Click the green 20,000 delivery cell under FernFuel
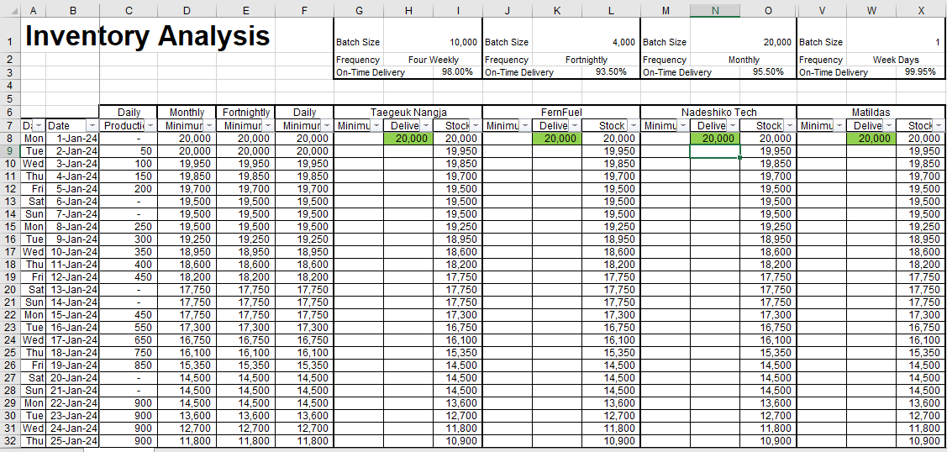Image resolution: width=947 pixels, height=452 pixels. (x=557, y=138)
